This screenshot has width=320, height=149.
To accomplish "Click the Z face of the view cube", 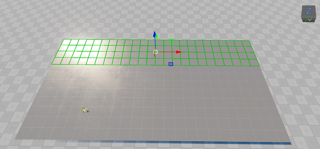I will pyautogui.click(x=309, y=11).
